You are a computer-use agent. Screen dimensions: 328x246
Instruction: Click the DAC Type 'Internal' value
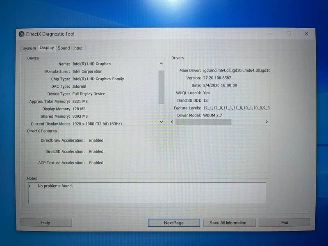[x=79, y=87]
